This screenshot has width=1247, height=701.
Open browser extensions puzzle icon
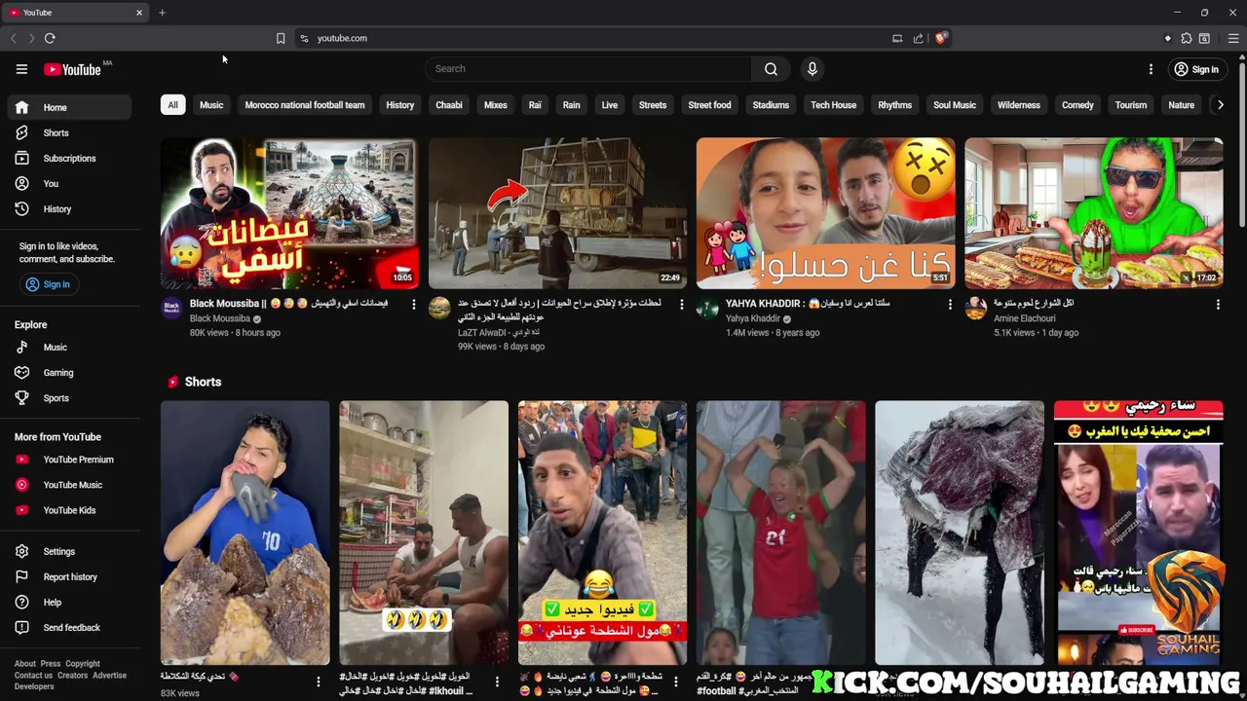pyautogui.click(x=1186, y=38)
